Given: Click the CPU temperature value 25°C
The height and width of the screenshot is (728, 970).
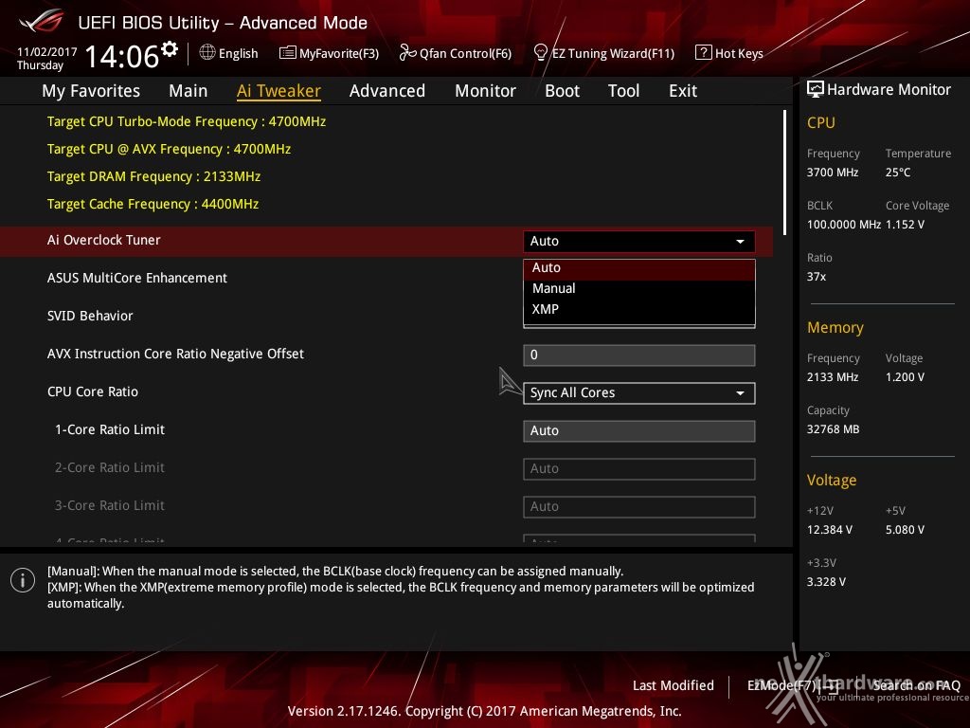Looking at the screenshot, I should (x=898, y=173).
